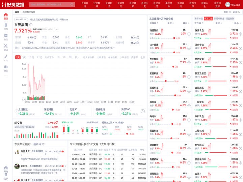
Task: Click the plus icon beside 瑞德智能
Action: pos(189,34)
